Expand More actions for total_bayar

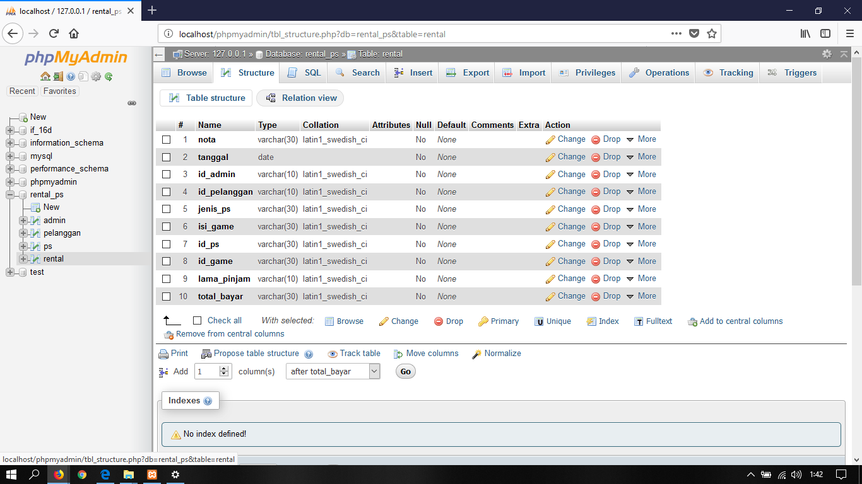click(x=647, y=296)
